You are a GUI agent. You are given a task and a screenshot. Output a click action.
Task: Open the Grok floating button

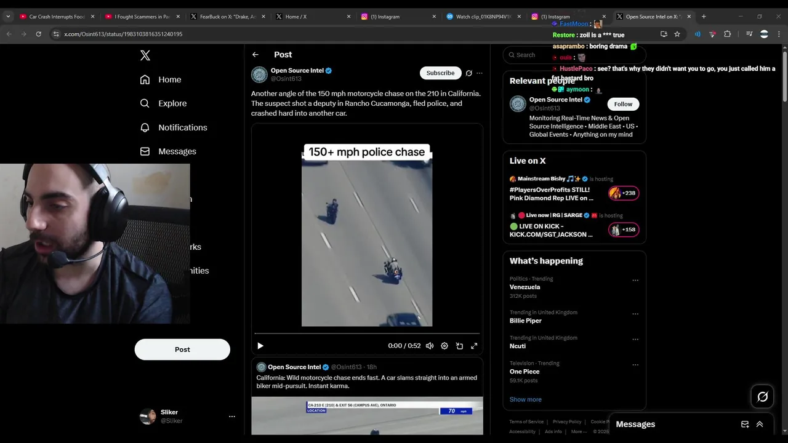(763, 397)
